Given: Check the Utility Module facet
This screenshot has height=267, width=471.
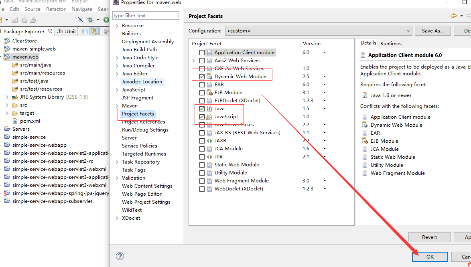Looking at the screenshot, I should 202,173.
